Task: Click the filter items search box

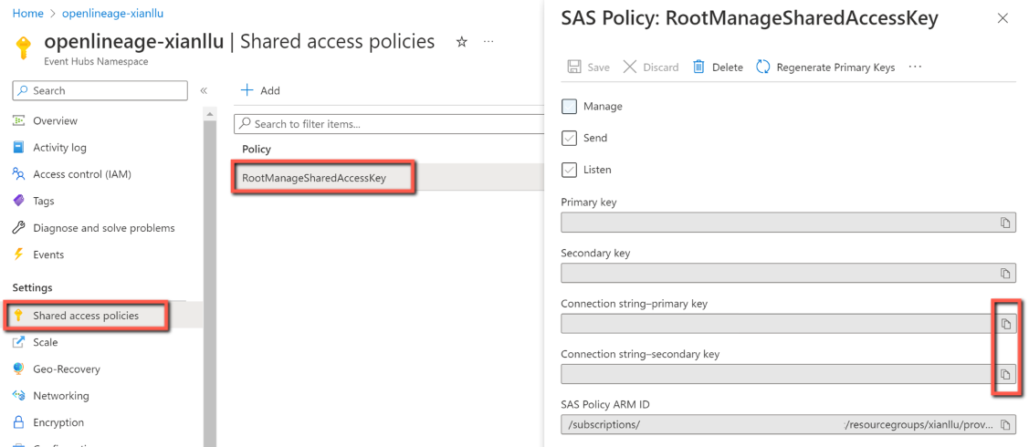Action: pyautogui.click(x=393, y=124)
